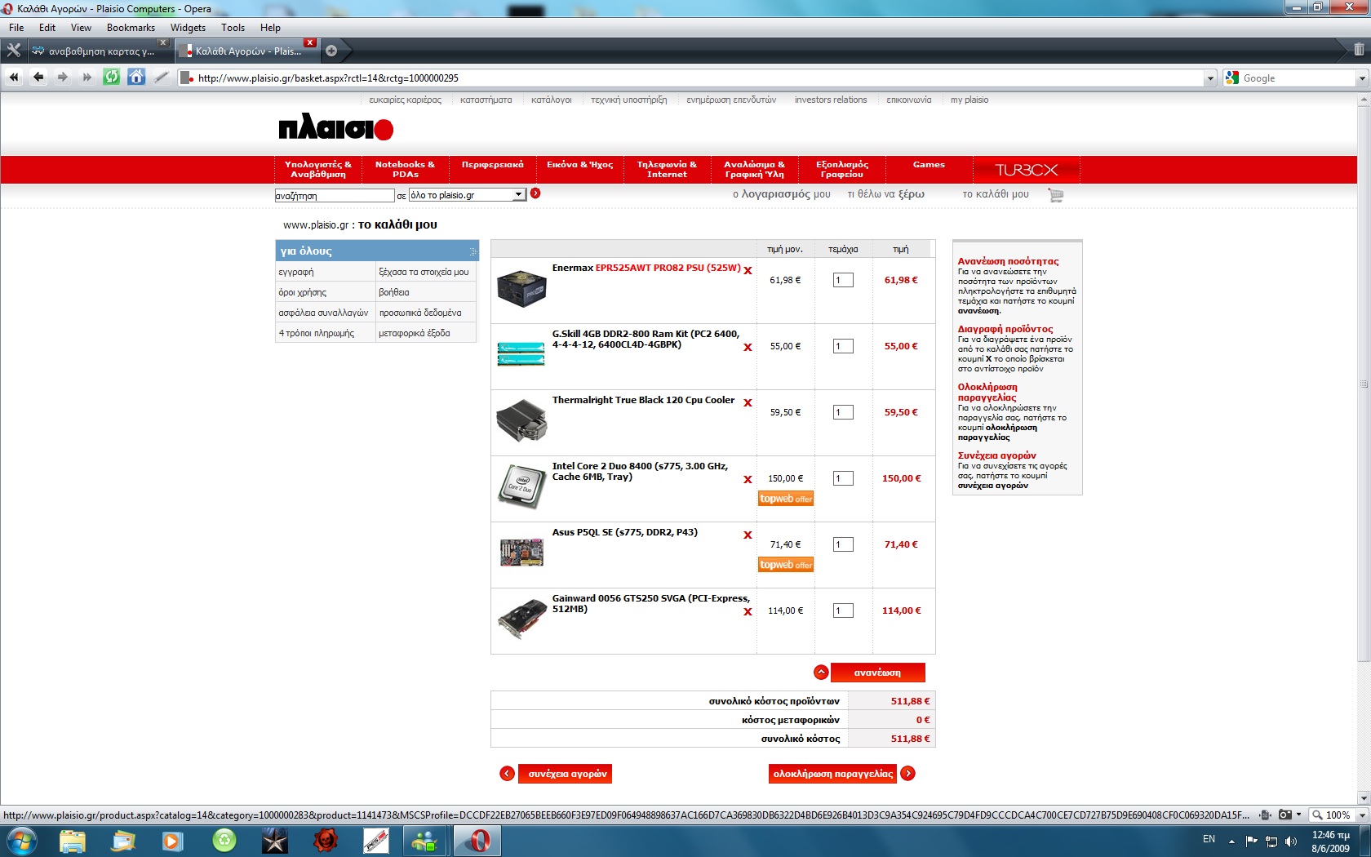Image resolution: width=1371 pixels, height=857 pixels.
Task: Open the Opera panels wrench icon
Action: click(x=13, y=51)
